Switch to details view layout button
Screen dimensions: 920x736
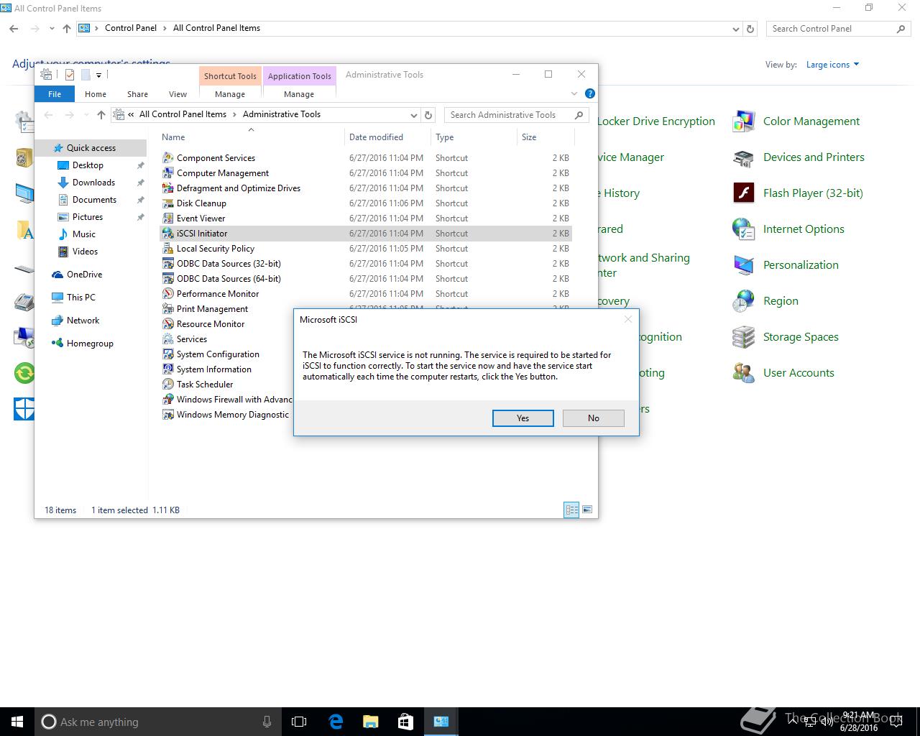point(571,510)
